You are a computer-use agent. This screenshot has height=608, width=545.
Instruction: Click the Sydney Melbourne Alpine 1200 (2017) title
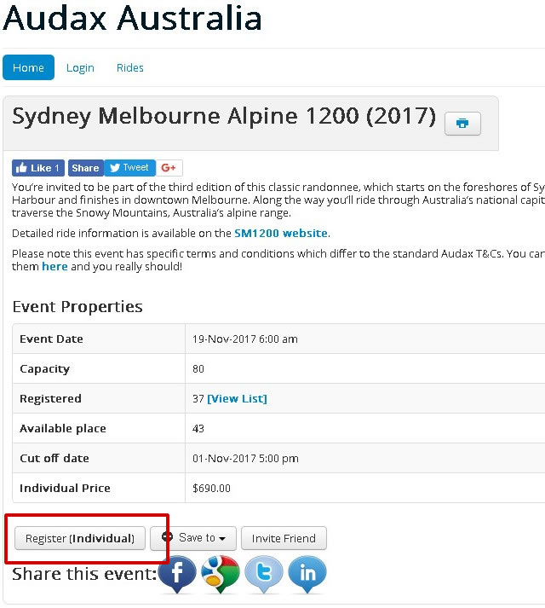coord(224,116)
